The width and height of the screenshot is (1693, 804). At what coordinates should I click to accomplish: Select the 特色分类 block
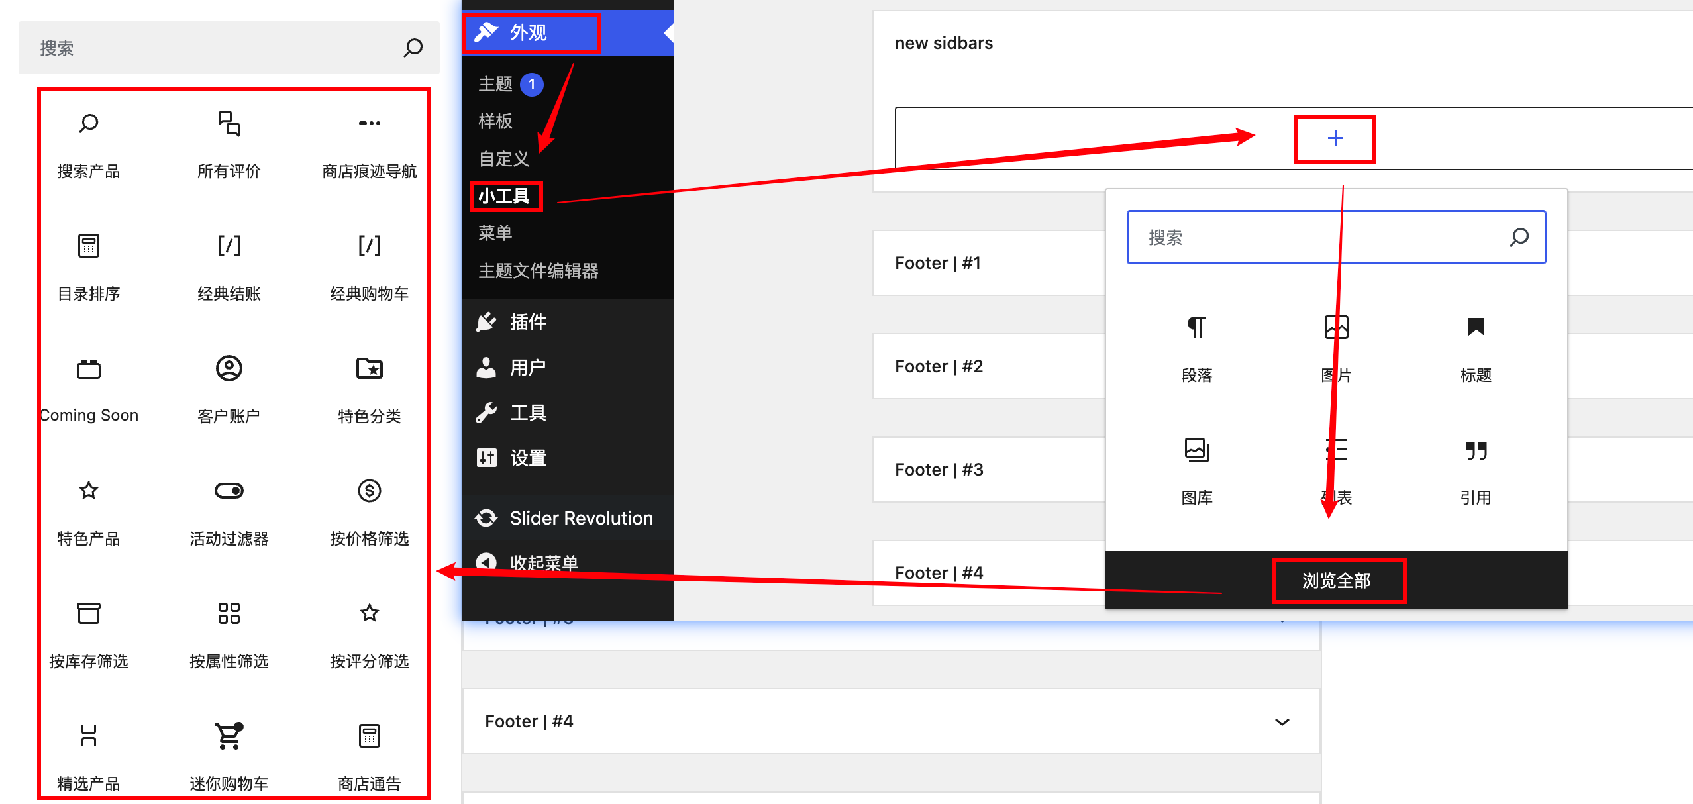tap(370, 391)
